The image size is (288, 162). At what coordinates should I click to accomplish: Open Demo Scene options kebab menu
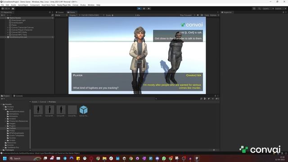53,18
